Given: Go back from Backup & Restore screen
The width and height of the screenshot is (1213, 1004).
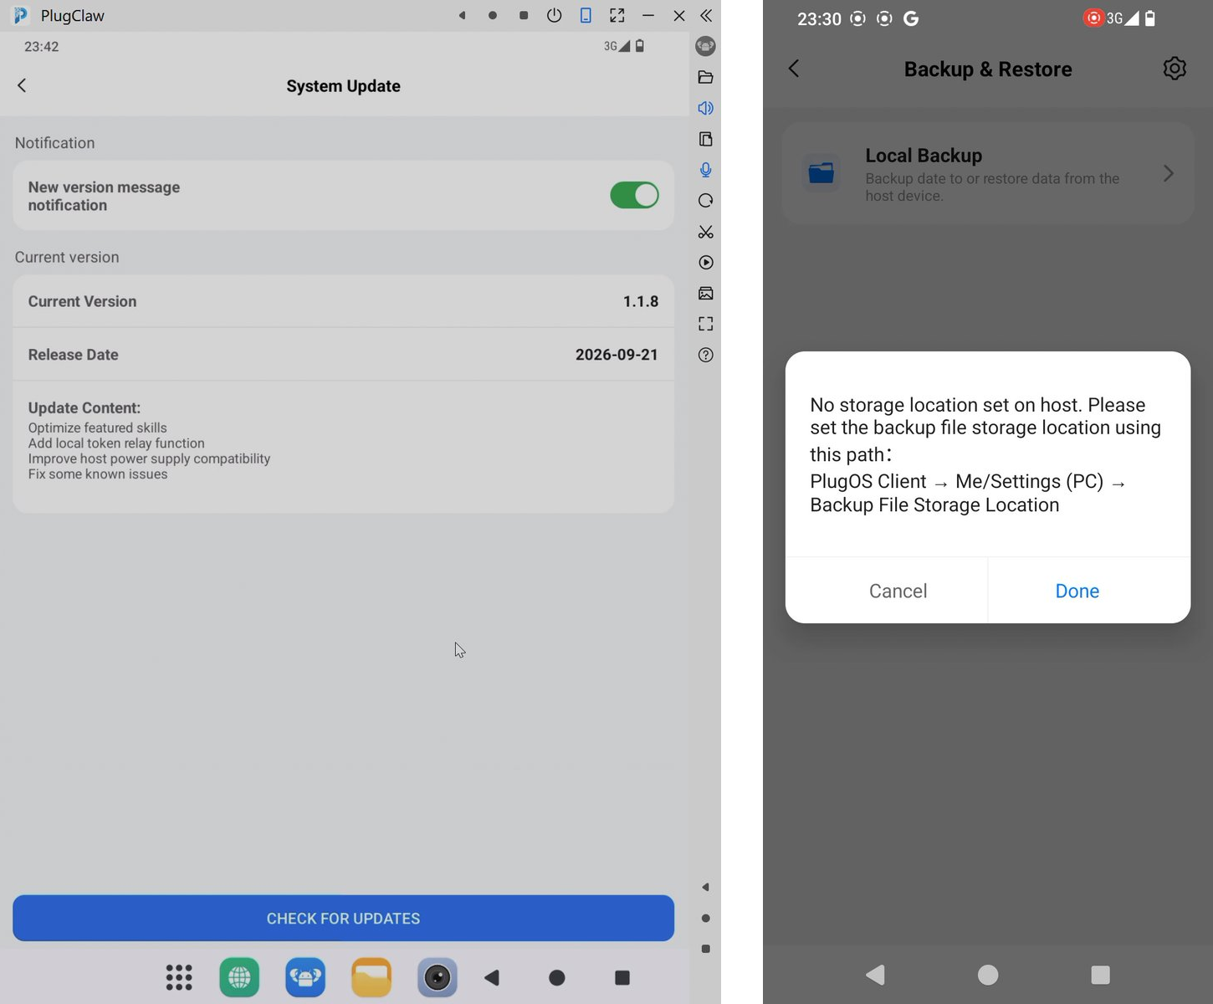Looking at the screenshot, I should tap(794, 69).
